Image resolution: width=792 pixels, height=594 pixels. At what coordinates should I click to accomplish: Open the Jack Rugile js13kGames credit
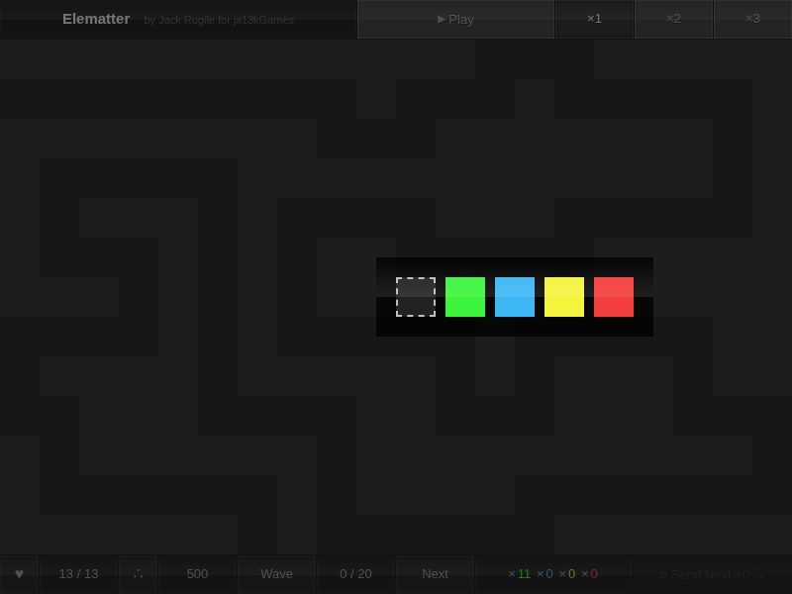(219, 20)
